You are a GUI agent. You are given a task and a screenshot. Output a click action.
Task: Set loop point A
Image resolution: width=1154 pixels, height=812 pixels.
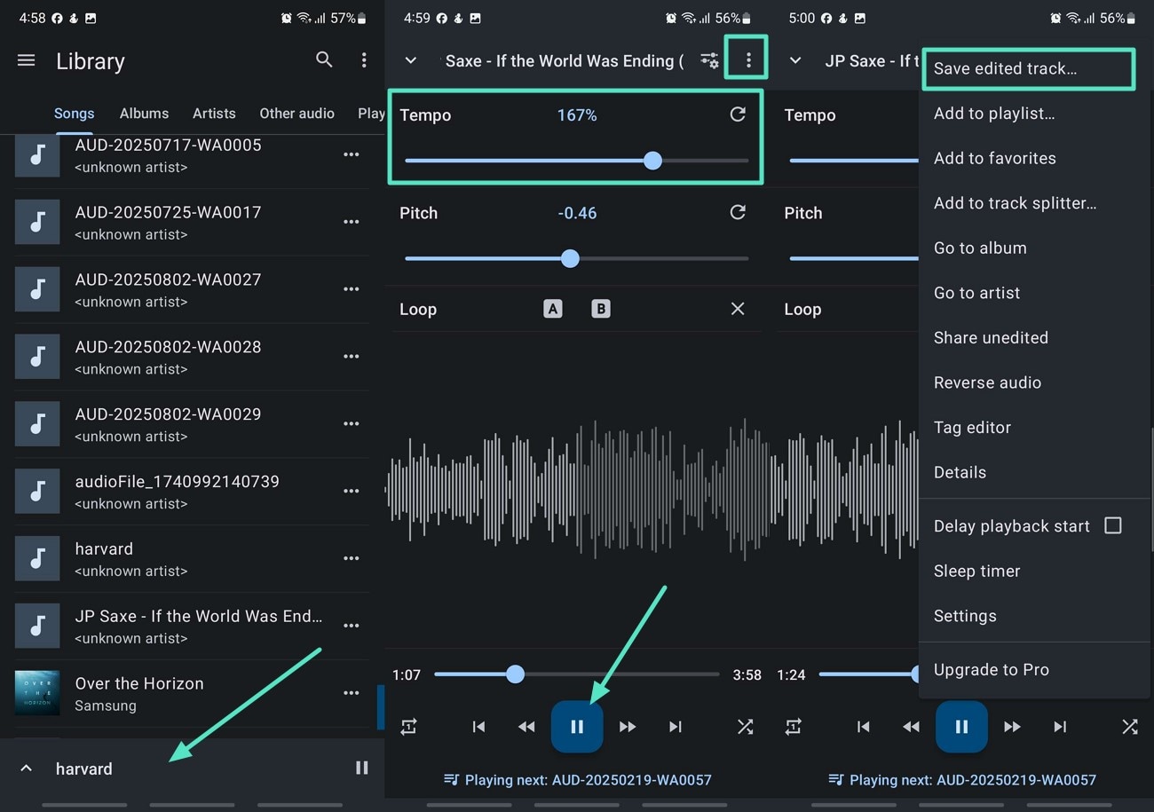(x=553, y=309)
